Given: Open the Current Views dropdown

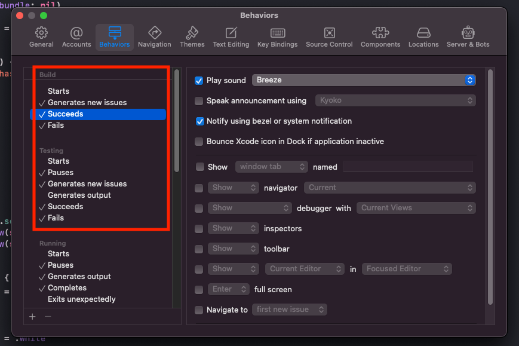Looking at the screenshot, I should point(416,208).
